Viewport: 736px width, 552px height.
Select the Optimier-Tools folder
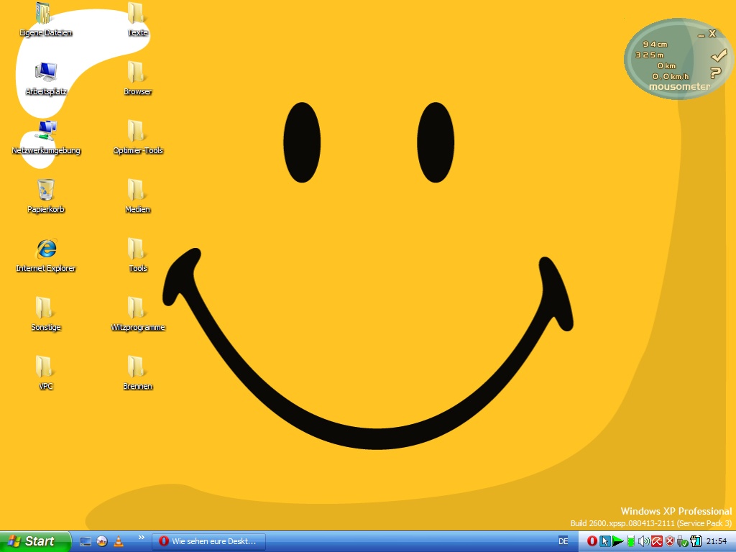(137, 131)
